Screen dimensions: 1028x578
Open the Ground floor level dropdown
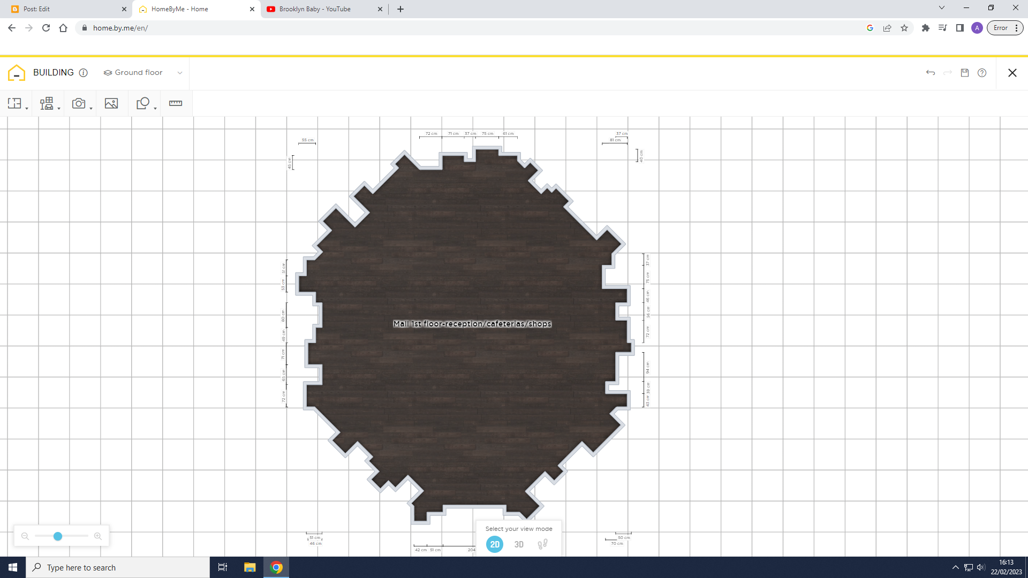point(143,73)
